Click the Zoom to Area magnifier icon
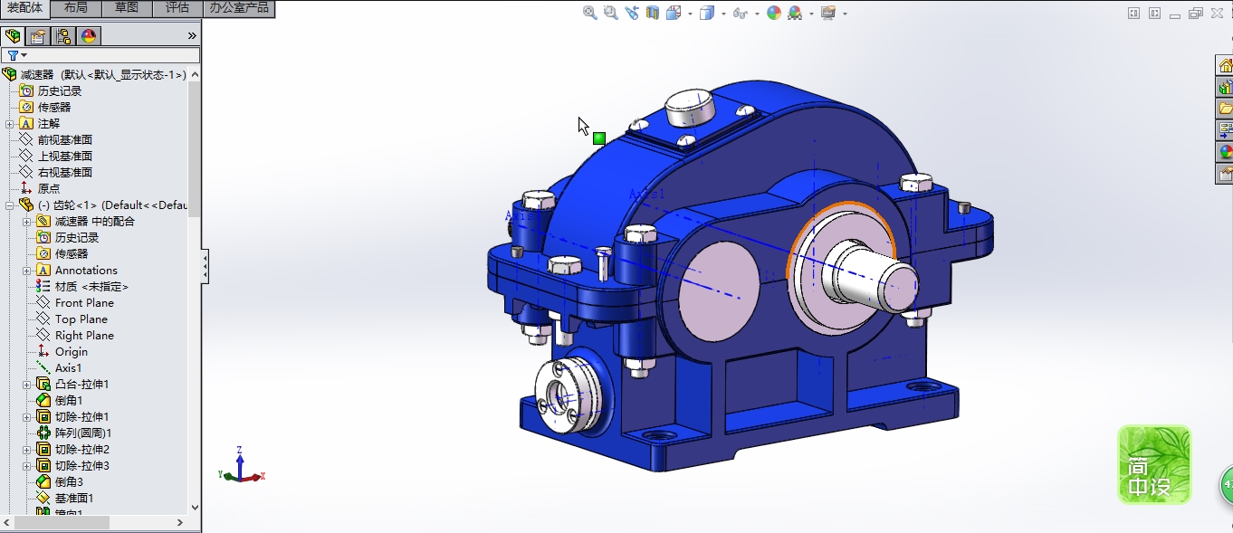This screenshot has width=1233, height=533. tap(610, 13)
